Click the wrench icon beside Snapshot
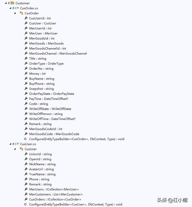The image size is (192, 207). [x=26, y=88]
